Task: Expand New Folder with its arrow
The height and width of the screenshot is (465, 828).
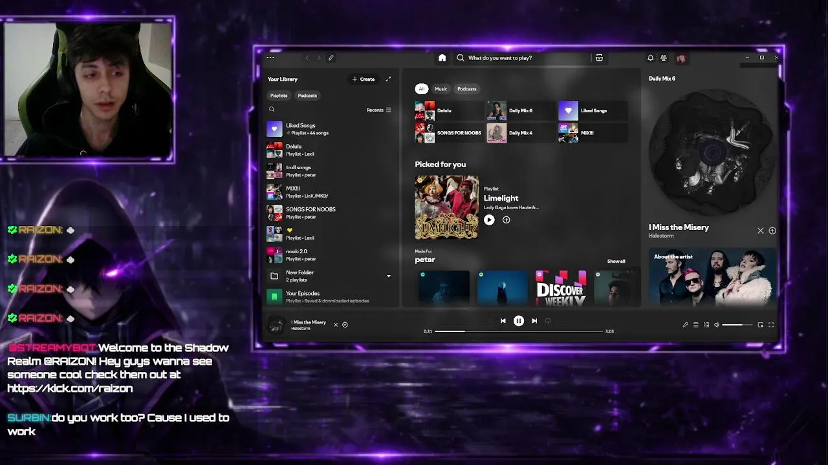Action: pyautogui.click(x=388, y=276)
